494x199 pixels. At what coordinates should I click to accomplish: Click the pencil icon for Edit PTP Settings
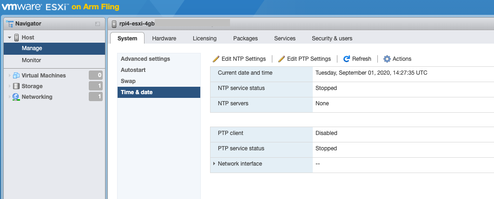click(x=281, y=59)
